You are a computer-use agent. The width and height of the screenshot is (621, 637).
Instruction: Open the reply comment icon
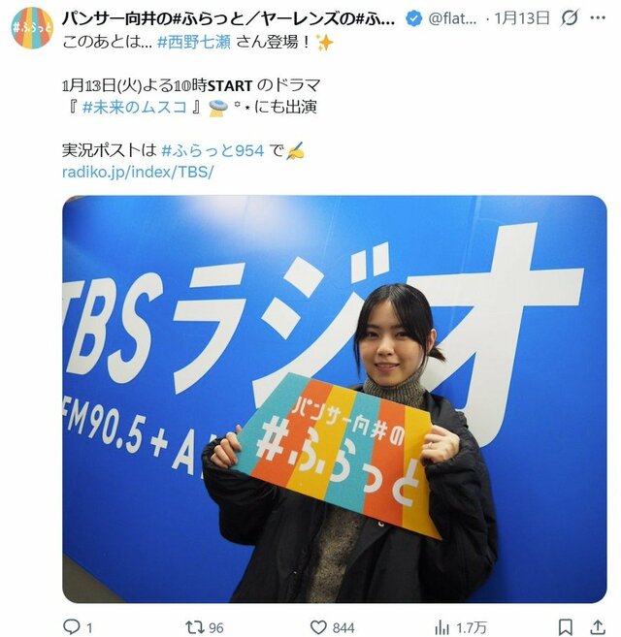click(x=71, y=627)
